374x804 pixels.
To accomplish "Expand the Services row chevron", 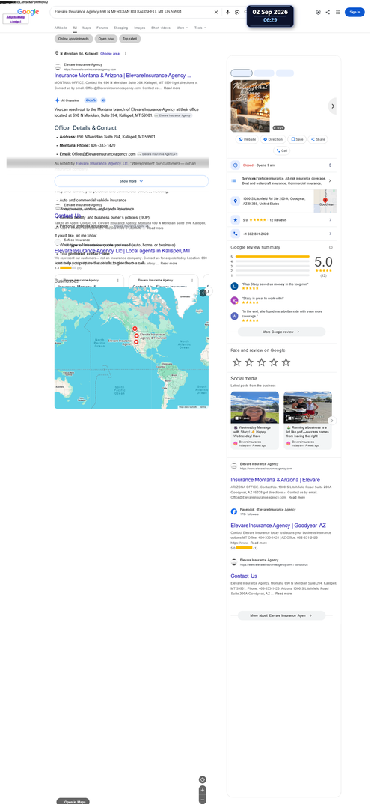I will click(x=329, y=180).
